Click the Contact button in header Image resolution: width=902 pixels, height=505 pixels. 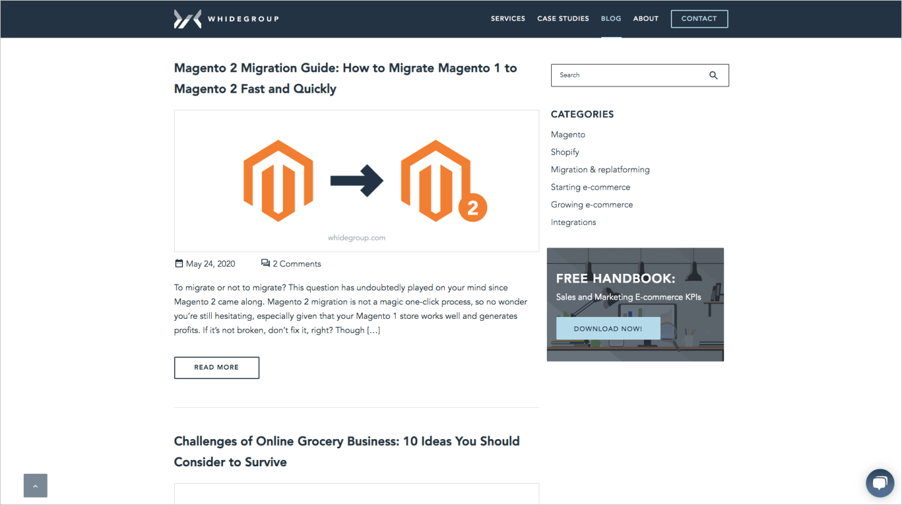pos(699,19)
